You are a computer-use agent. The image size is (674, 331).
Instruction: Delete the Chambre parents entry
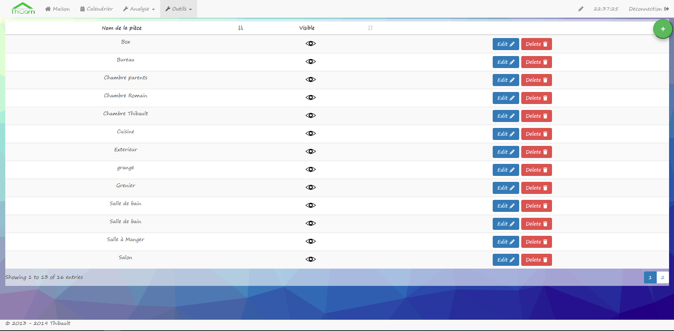coord(536,80)
